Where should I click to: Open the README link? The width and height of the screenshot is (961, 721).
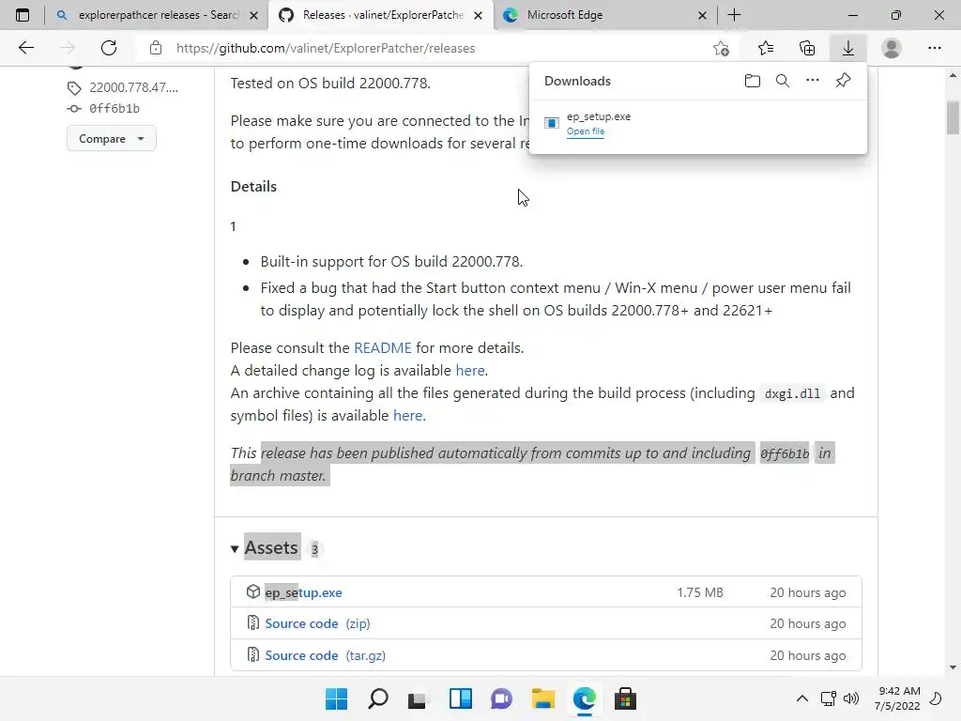(383, 347)
